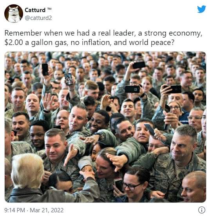Viewport: 210px width, 217px height.
Task: Open the Catturd cat avatar picture
Action: [x=14, y=13]
